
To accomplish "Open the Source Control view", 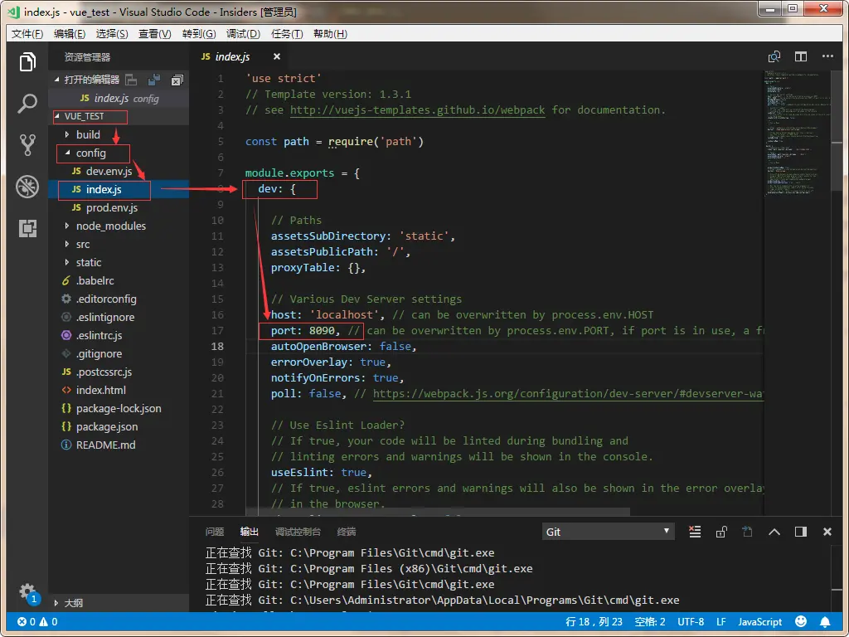I will (x=27, y=145).
